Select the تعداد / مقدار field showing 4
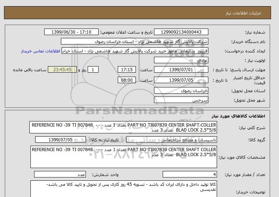Viewport: 279px width, 197px height. [190, 175]
